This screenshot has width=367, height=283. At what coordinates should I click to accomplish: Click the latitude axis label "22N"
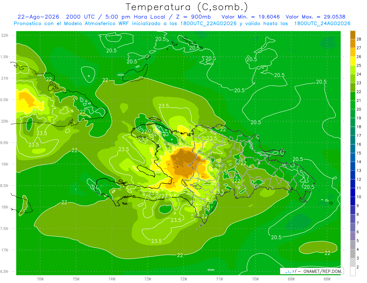pyautogui.click(x=5, y=35)
